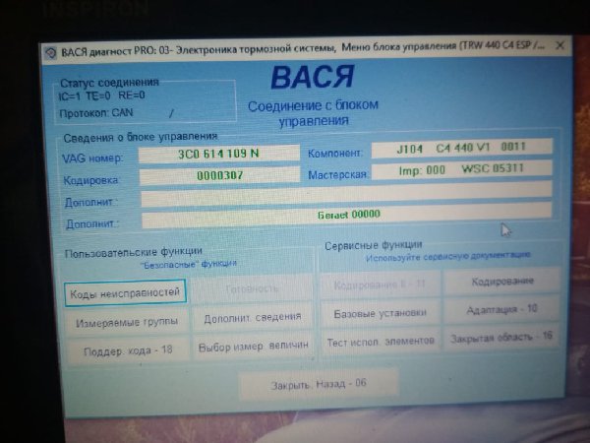The image size is (590, 443).
Task: Open Измеряемые группы measuring blocks
Action: (x=127, y=323)
